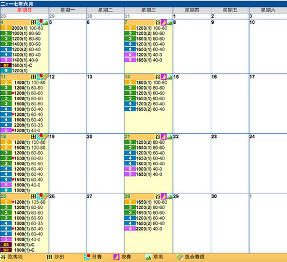Open June 28 race 2200(1) 40-0

(x=148, y=229)
